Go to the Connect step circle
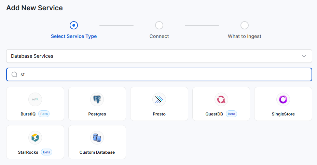Image resolution: width=317 pixels, height=165 pixels. (x=159, y=25)
